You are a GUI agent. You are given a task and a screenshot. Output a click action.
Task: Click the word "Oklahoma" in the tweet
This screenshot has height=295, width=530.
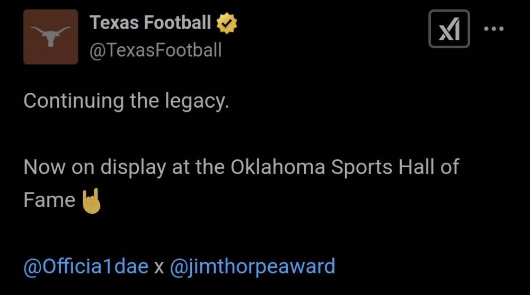point(278,167)
